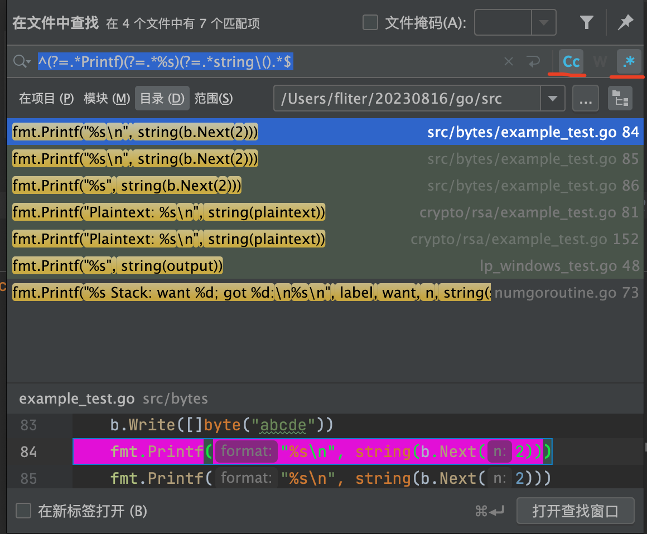Screen dimensions: 647x534
Task: Click the 打开查找窗口 button
Action: [x=575, y=511]
